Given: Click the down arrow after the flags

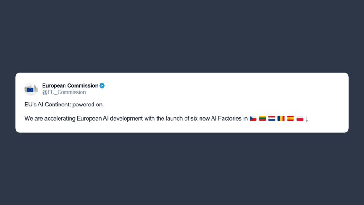Looking at the screenshot, I should [x=307, y=119].
